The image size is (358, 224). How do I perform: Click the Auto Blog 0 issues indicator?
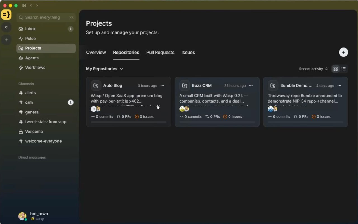click(144, 116)
